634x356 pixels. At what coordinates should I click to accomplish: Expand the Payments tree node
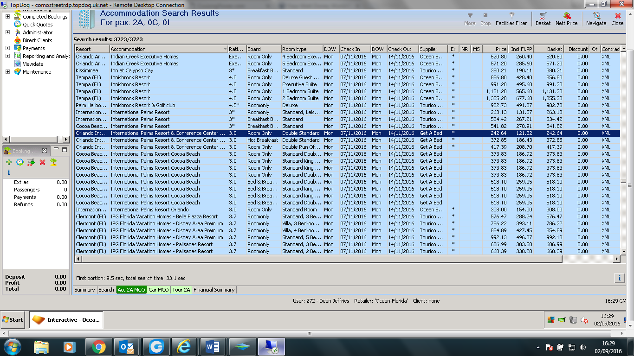[x=7, y=48]
